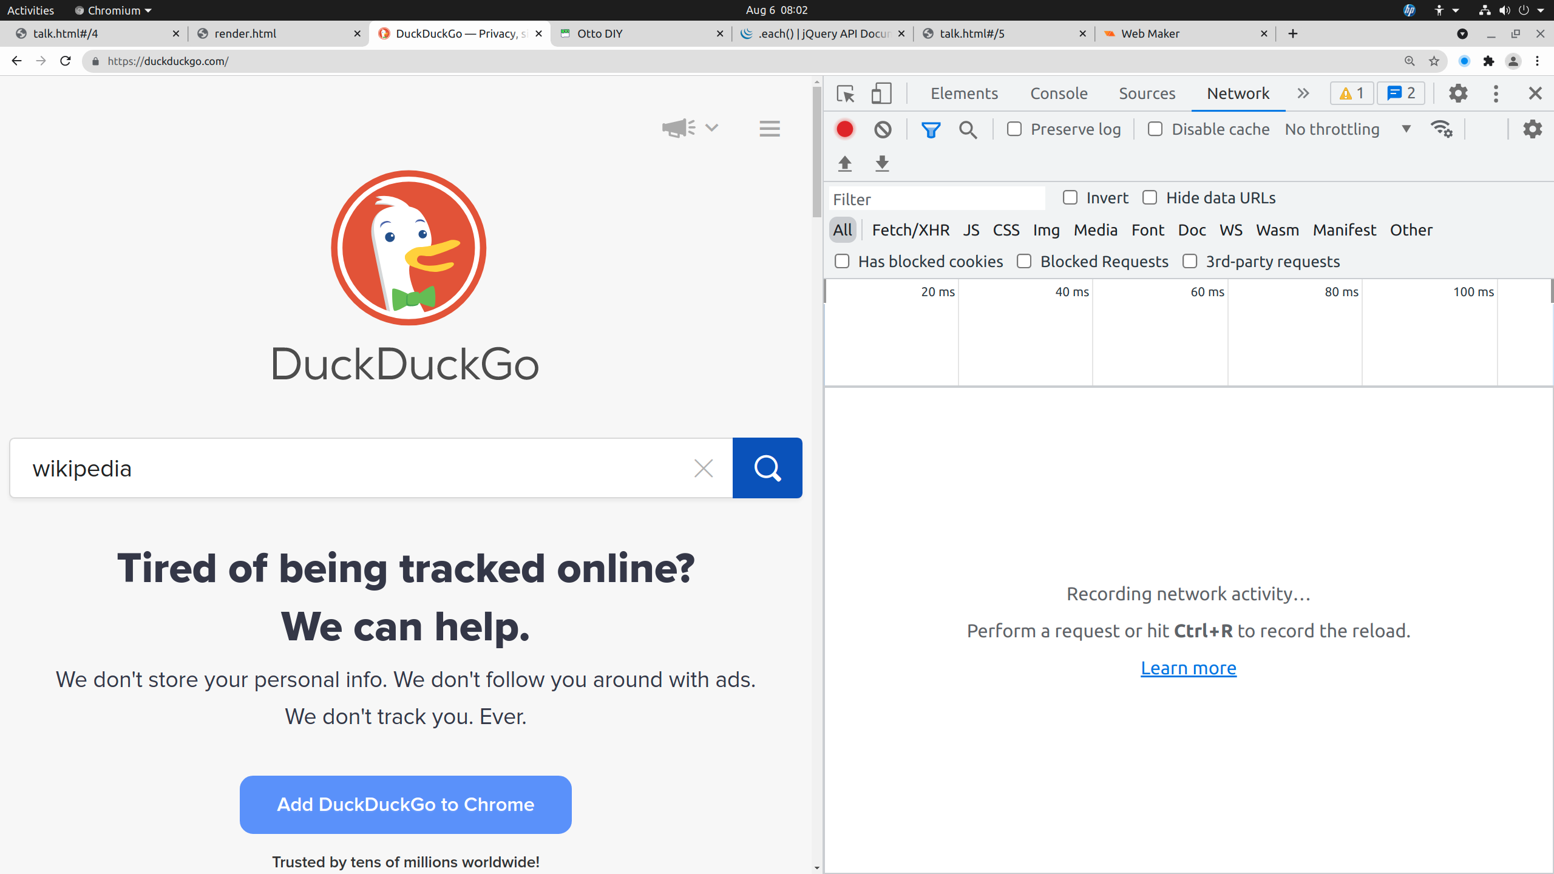1554x874 pixels.
Task: Open the network search magnifier
Action: point(968,129)
